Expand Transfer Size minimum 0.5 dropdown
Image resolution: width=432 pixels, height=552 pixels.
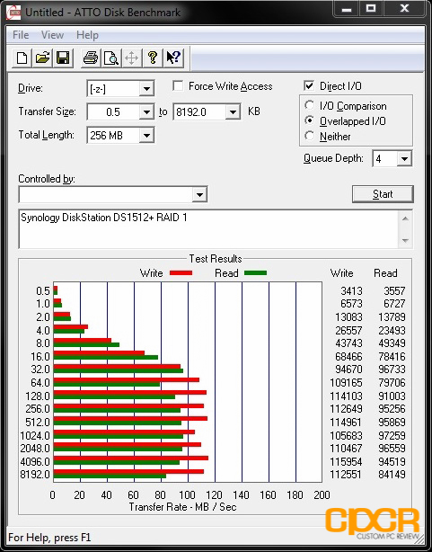(x=146, y=112)
